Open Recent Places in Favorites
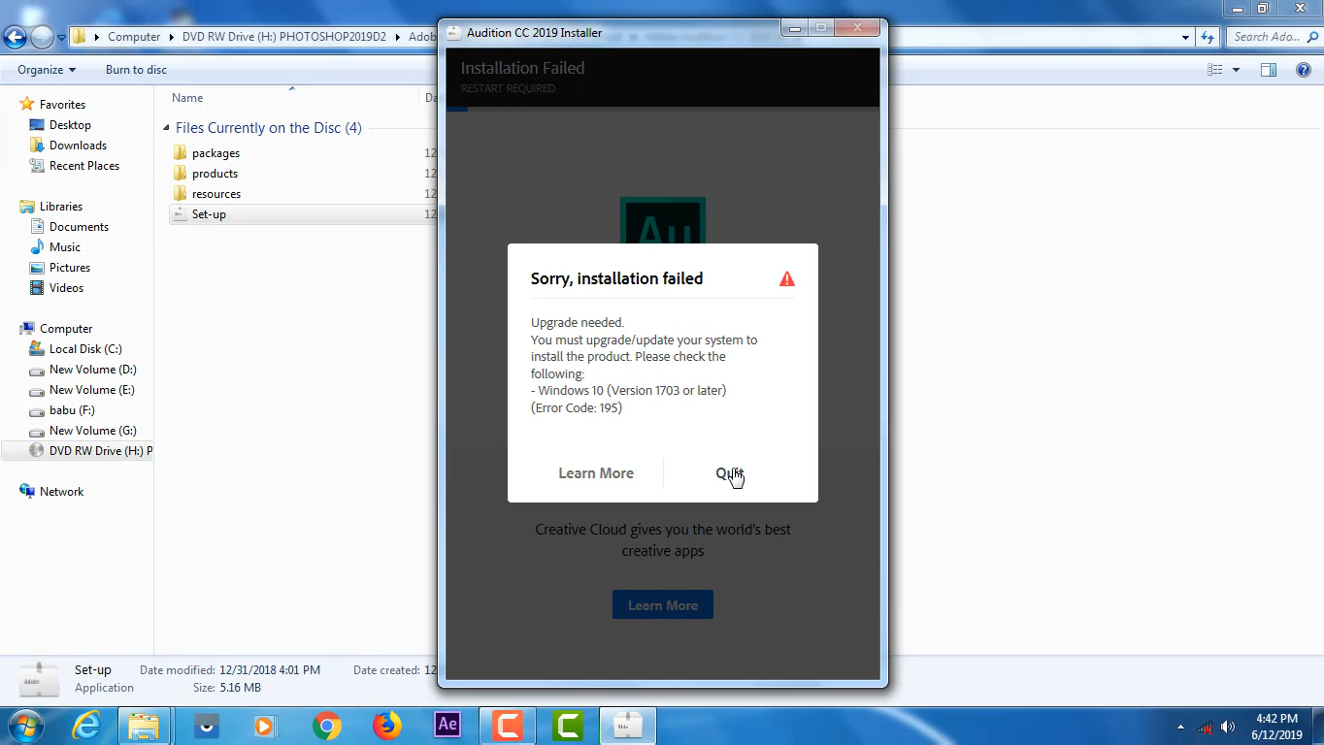This screenshot has width=1324, height=745. pos(84,166)
